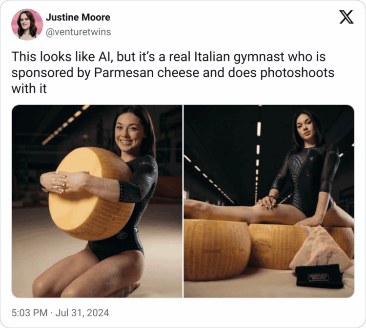This screenshot has width=366, height=328.
Task: Click the tweet text starting "This looks like AI"
Action: 173,72
